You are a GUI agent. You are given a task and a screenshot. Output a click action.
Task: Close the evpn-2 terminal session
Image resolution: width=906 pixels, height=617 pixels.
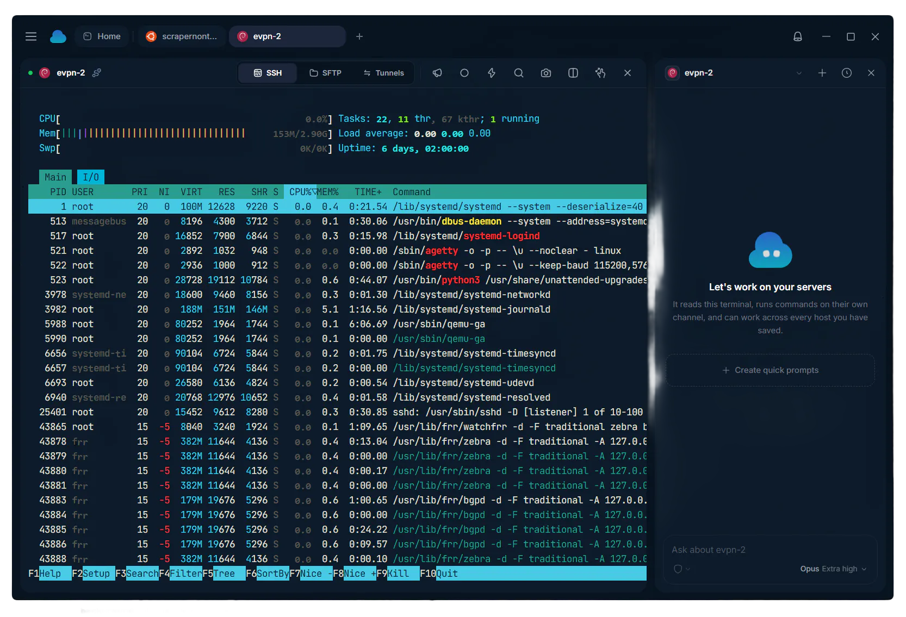point(628,73)
